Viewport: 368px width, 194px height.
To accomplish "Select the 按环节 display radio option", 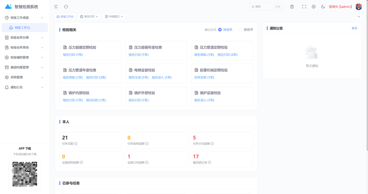I will tap(246, 29).
